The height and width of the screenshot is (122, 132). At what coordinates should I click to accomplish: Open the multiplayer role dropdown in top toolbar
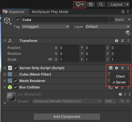(x=80, y=4)
